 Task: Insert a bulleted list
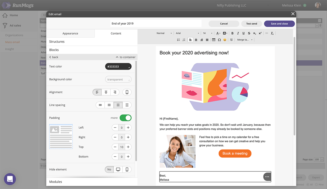178,40
